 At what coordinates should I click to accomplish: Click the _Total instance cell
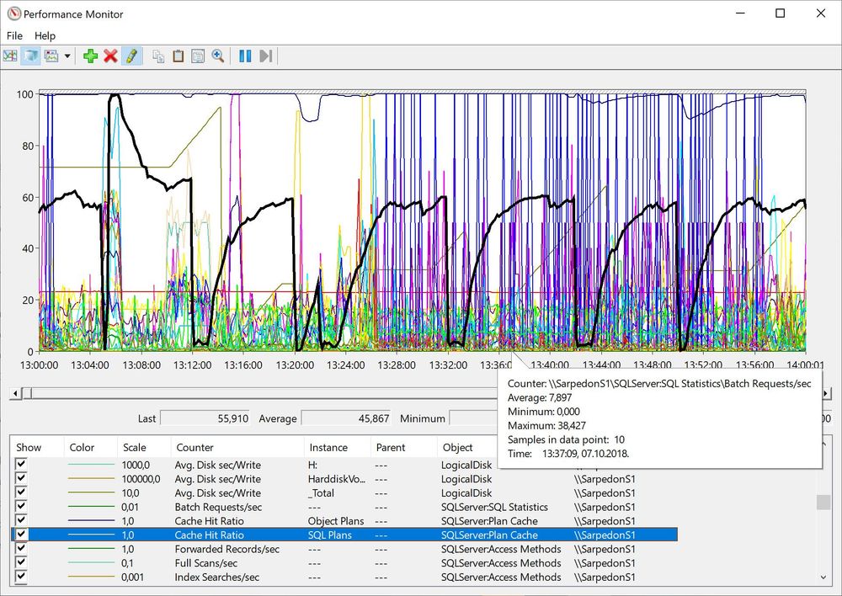tap(321, 492)
